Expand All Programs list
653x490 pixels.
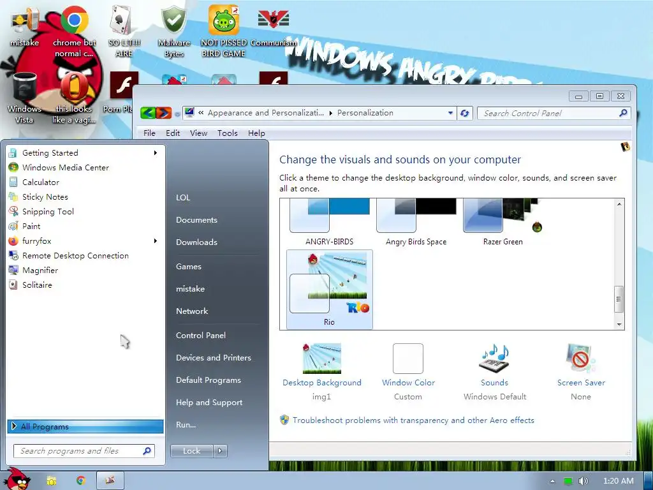[x=85, y=426]
